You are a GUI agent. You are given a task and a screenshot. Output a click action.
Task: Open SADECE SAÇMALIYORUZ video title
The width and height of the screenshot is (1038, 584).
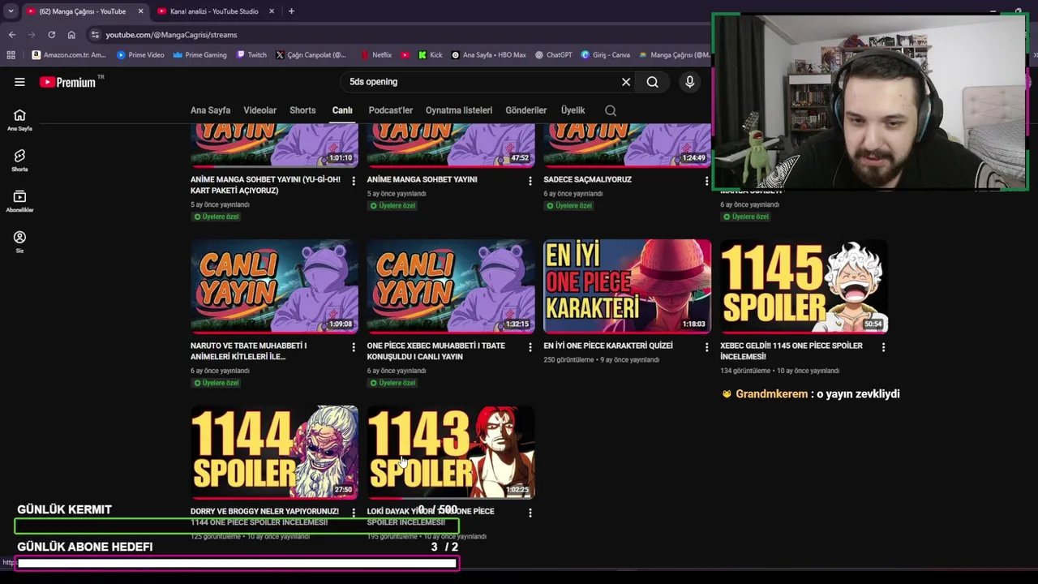(x=587, y=179)
